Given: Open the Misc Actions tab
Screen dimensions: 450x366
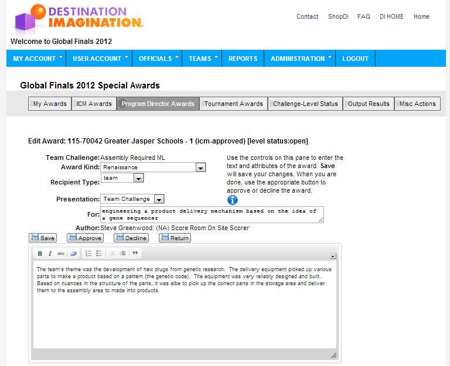Looking at the screenshot, I should (418, 104).
